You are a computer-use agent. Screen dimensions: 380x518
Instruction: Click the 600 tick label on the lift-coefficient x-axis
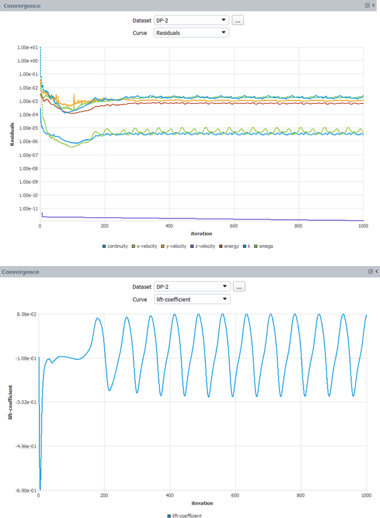pos(235,495)
